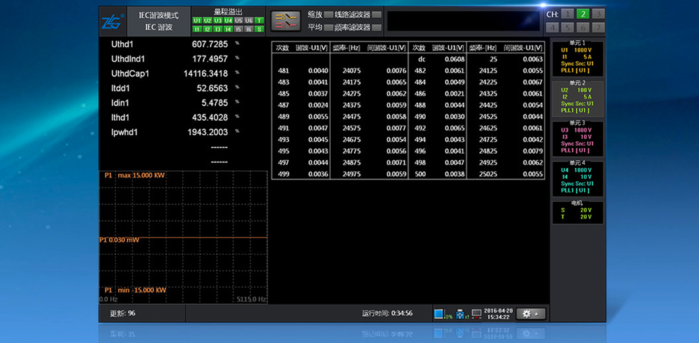Enable the 线路滤波器 line filter checkbox
Screen dimensions: 699x343
point(376,15)
